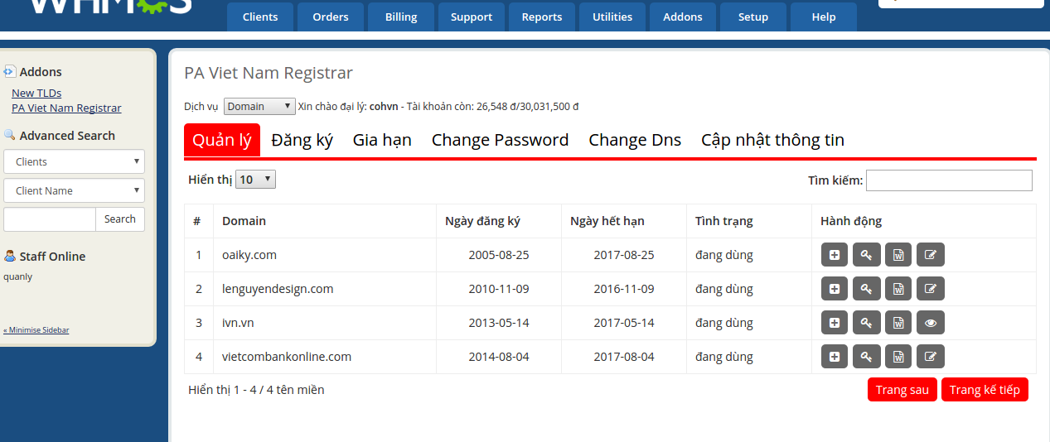1050x442 pixels.
Task: Click the document icon for ivn.vn
Action: 898,323
